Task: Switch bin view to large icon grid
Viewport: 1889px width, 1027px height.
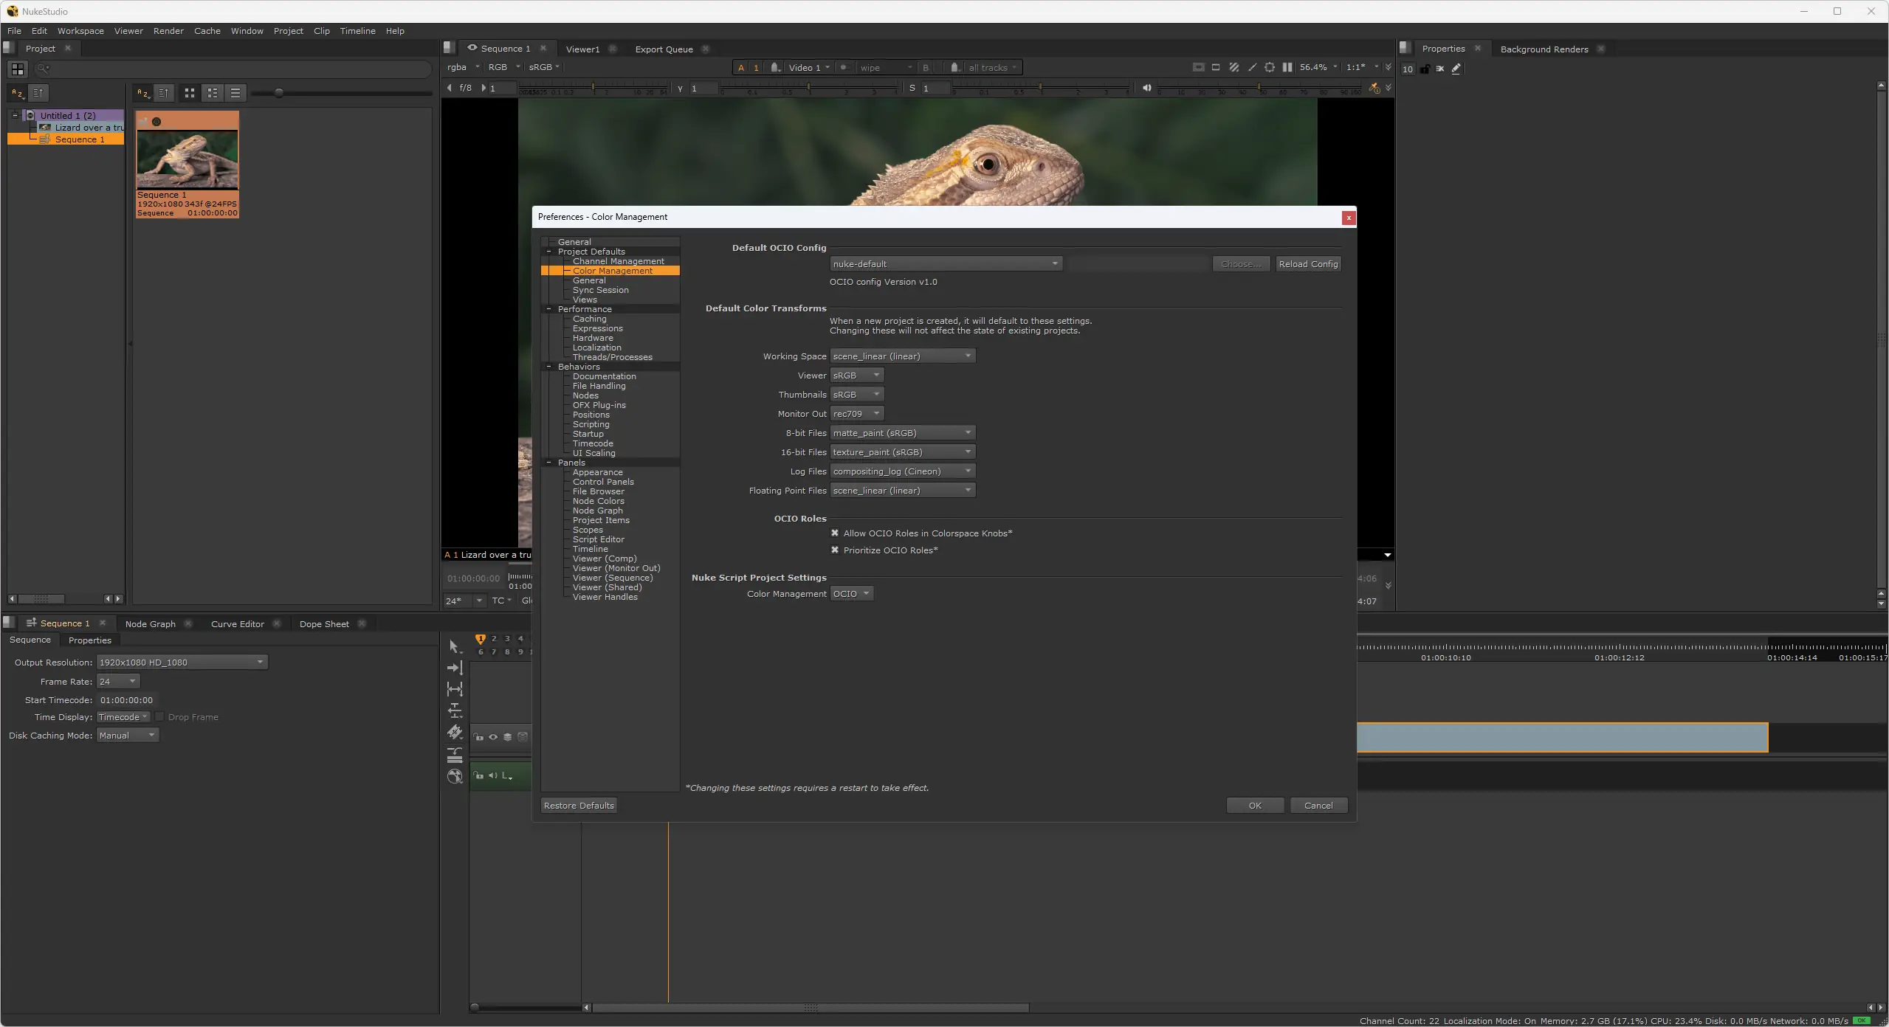Action: [x=190, y=93]
